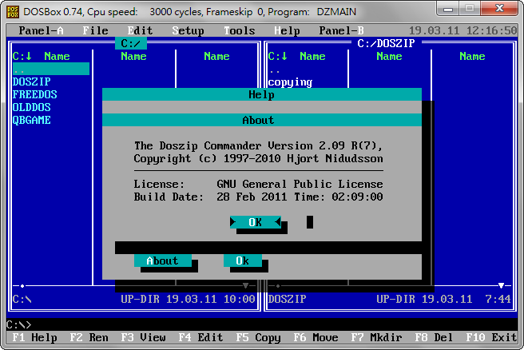Viewport: 524px width, 350px height.
Task: Open the Panel-A menu
Action: 41,30
